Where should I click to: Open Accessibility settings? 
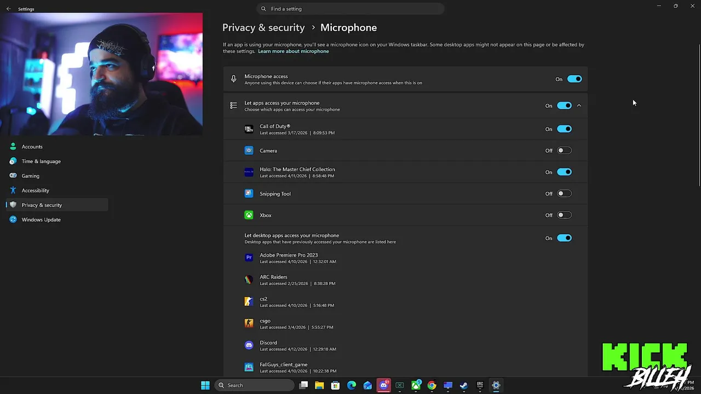(57, 190)
